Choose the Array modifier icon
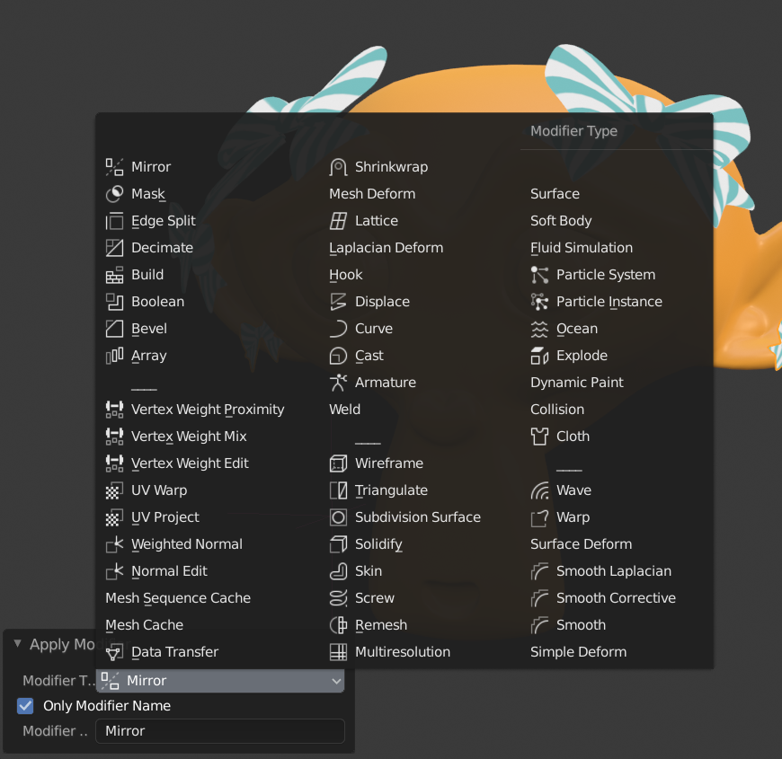The height and width of the screenshot is (759, 782). click(x=114, y=356)
